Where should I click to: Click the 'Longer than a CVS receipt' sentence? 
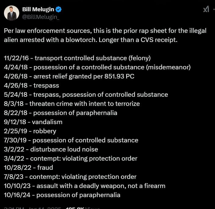click(x=138, y=40)
